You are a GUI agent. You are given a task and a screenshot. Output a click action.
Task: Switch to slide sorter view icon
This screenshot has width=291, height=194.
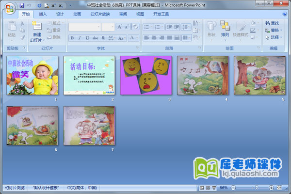click(x=208, y=188)
